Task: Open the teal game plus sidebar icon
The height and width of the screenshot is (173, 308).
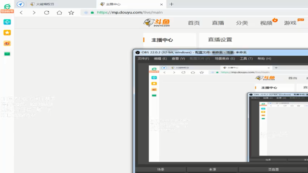Action: (x=7, y=22)
